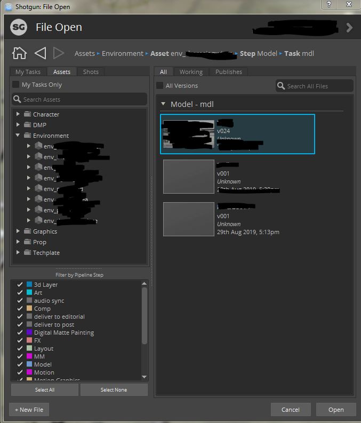Select the All files tab

pyautogui.click(x=163, y=72)
